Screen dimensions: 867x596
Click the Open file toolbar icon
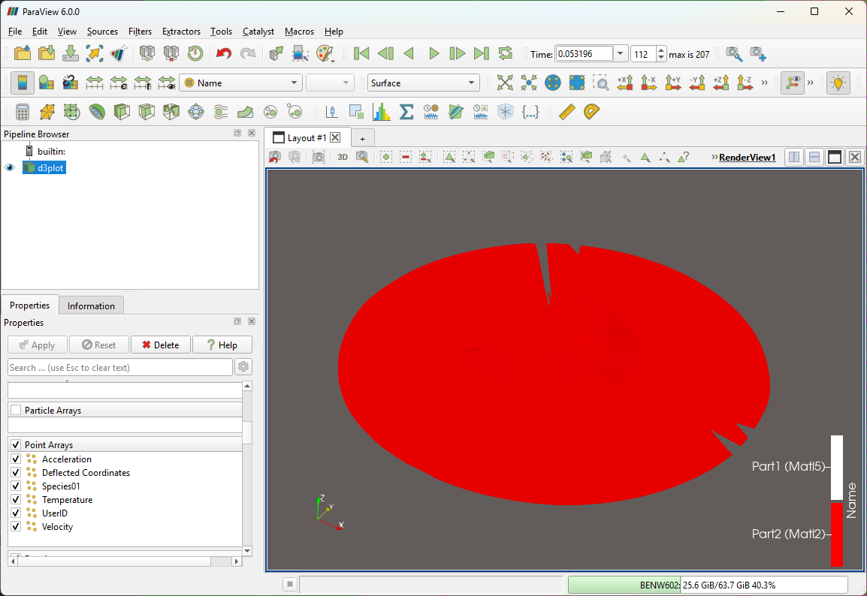[23, 53]
